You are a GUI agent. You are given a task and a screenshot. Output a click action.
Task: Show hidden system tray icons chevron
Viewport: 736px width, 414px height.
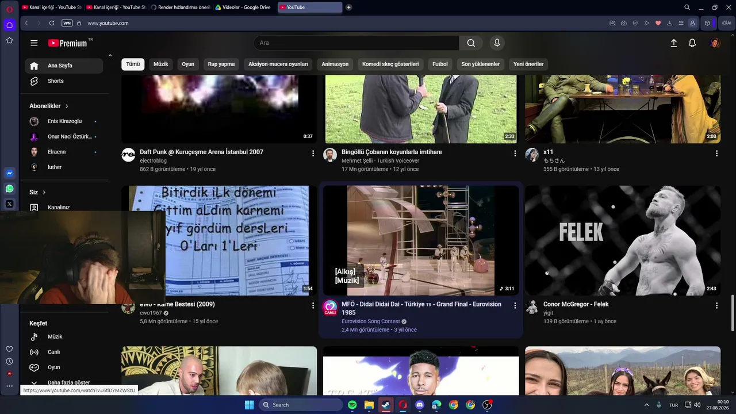point(646,405)
